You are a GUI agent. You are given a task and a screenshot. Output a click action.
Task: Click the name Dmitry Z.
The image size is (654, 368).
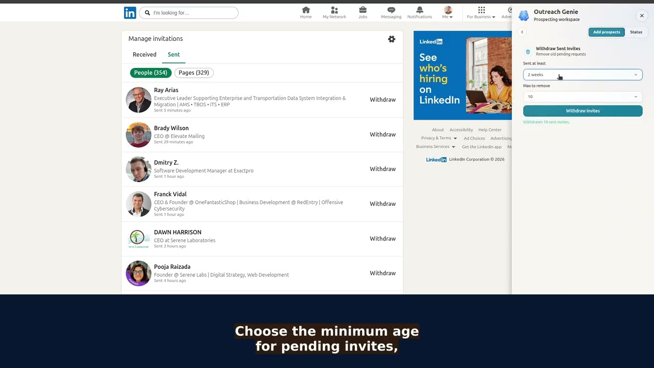pyautogui.click(x=166, y=163)
